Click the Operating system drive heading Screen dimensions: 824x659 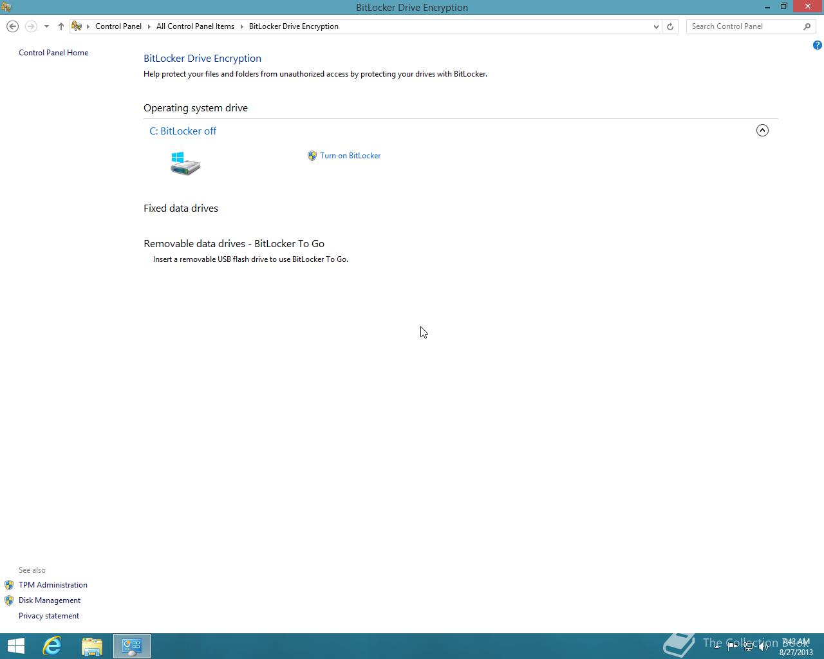click(196, 108)
